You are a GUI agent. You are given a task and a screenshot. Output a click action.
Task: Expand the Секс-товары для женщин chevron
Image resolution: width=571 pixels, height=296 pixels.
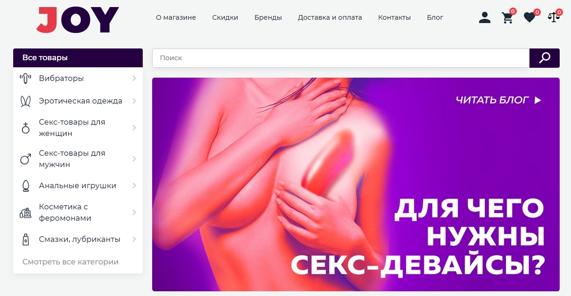(x=134, y=128)
